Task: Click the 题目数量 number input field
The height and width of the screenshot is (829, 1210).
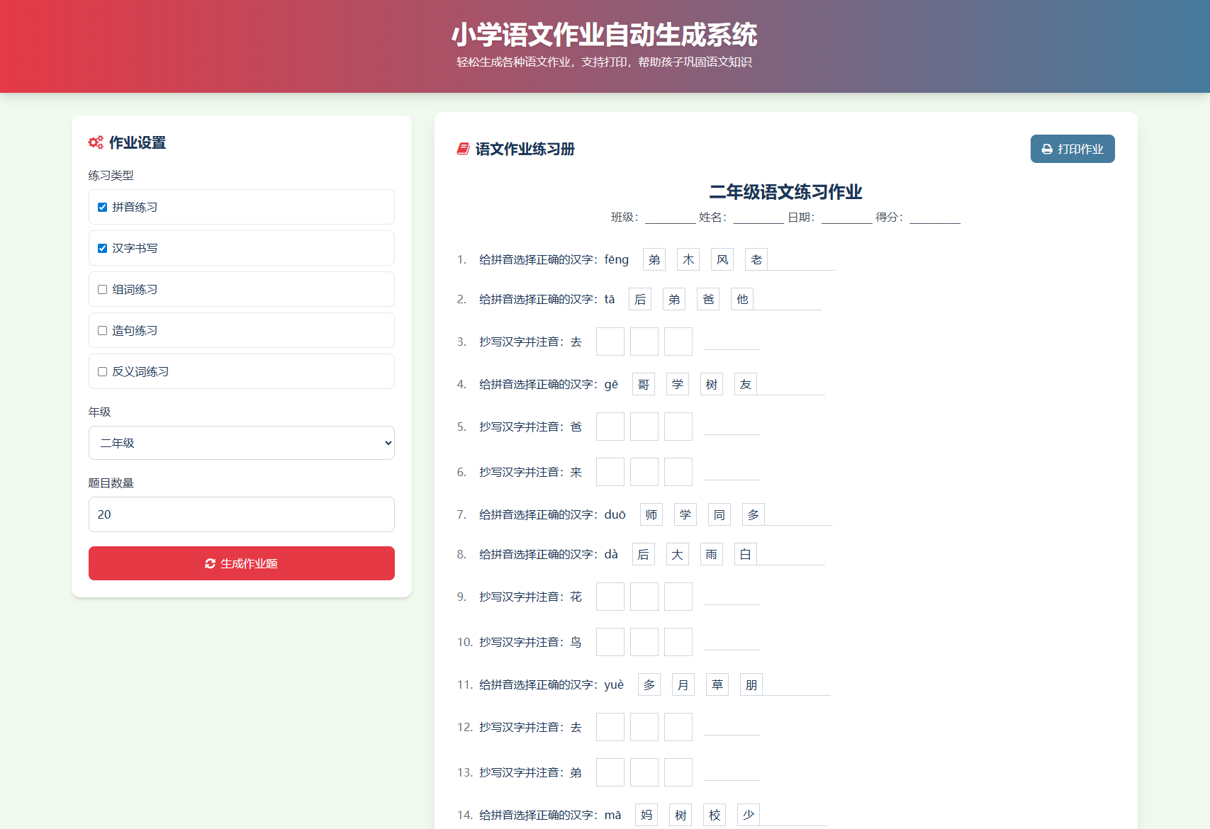Action: [x=241, y=514]
